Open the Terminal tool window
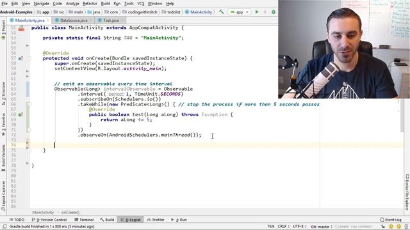Screen dimensions: 410x230 click(84, 220)
